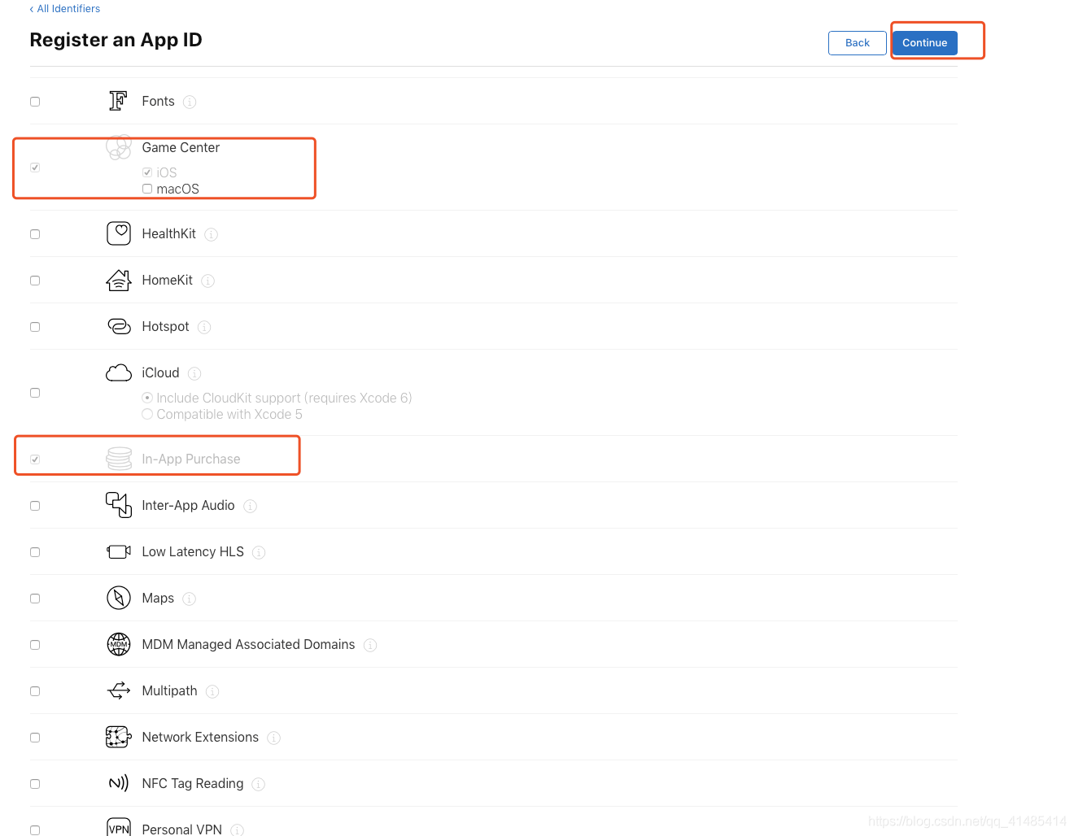The image size is (1074, 836).
Task: Click the Fonts capability icon
Action: (118, 101)
